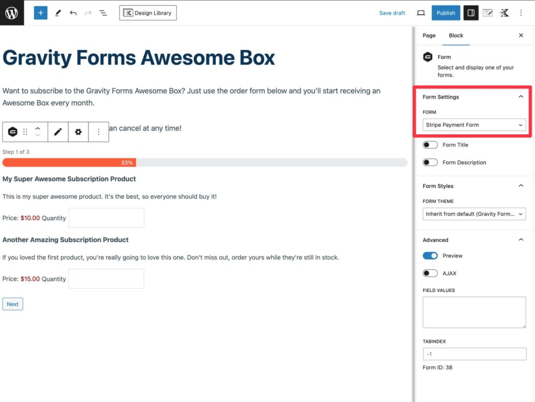535x402 pixels.
Task: Click the Gravity Forms block icon
Action: click(13, 132)
